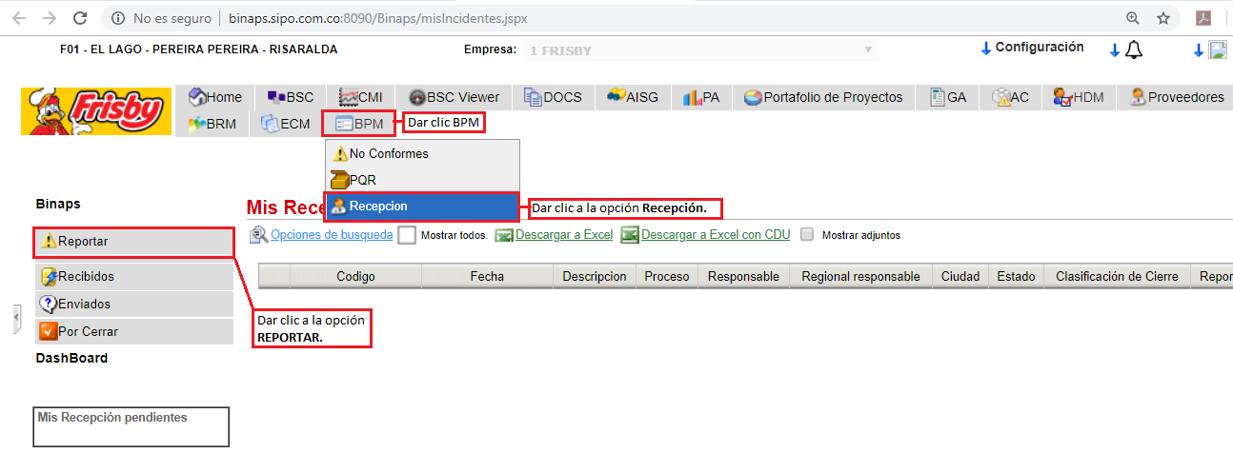Click the Descargar a Excel link
This screenshot has width=1233, height=453.
pyautogui.click(x=564, y=235)
